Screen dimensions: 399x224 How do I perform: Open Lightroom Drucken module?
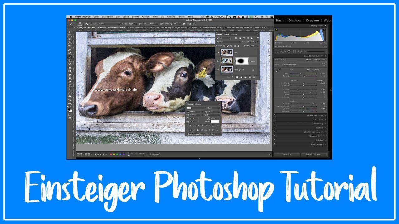pos(312,21)
